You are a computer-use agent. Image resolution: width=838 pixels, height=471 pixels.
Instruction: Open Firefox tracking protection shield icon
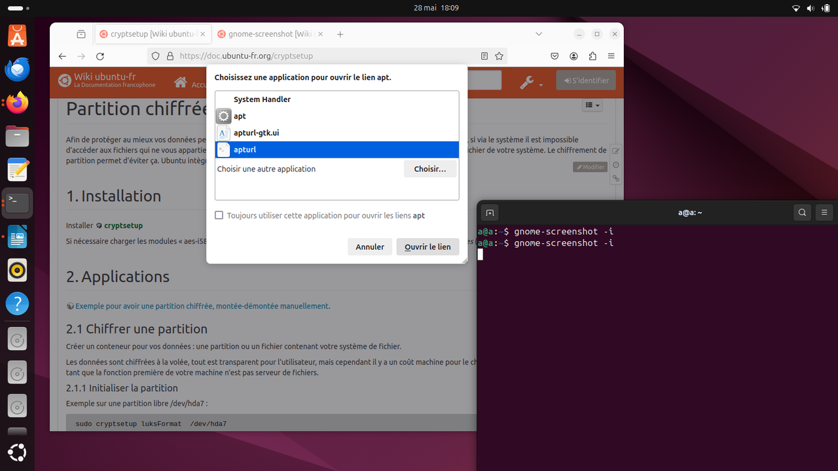pyautogui.click(x=155, y=56)
